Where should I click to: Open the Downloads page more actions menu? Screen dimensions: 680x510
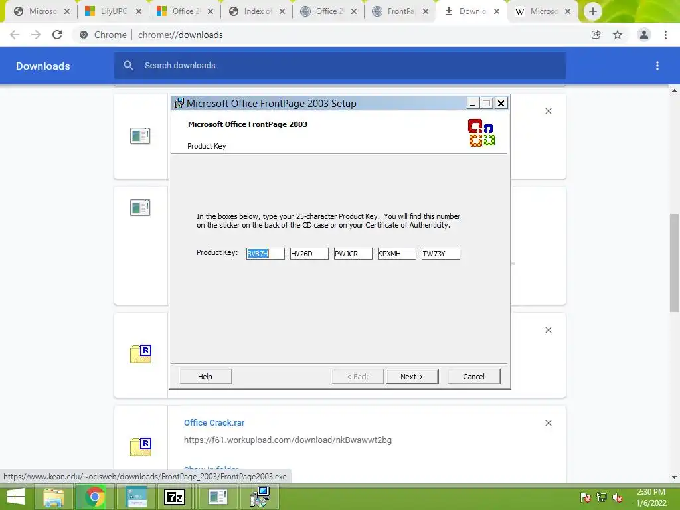point(657,66)
